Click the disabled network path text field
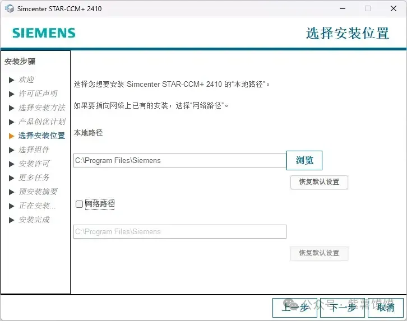407x321 pixels. pos(179,231)
